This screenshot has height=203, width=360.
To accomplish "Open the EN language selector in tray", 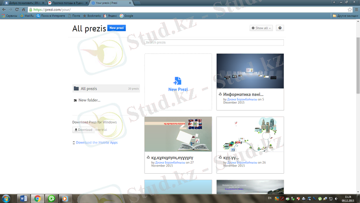I will coord(269,198).
